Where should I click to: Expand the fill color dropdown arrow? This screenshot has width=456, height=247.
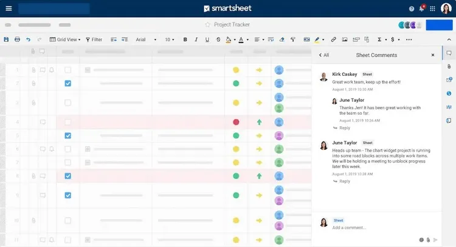click(235, 40)
